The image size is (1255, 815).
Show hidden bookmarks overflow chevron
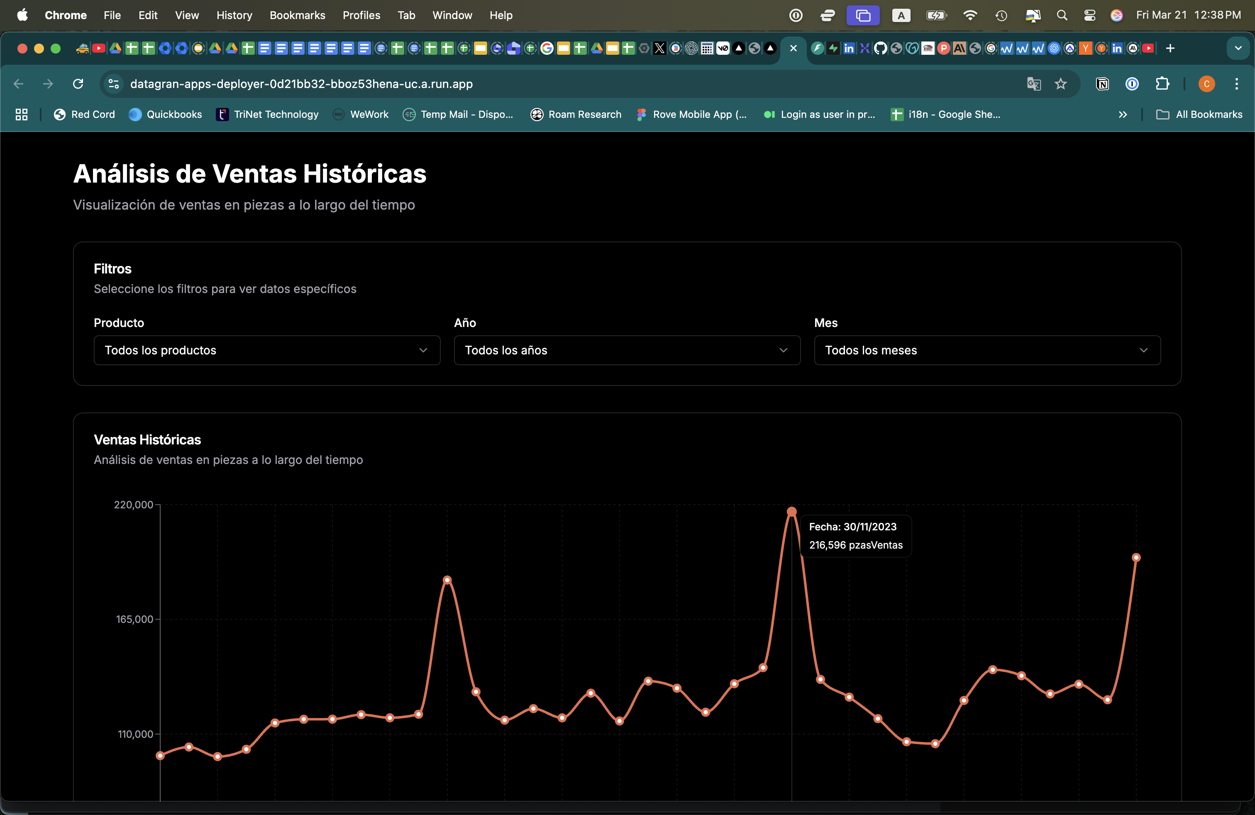click(1123, 115)
